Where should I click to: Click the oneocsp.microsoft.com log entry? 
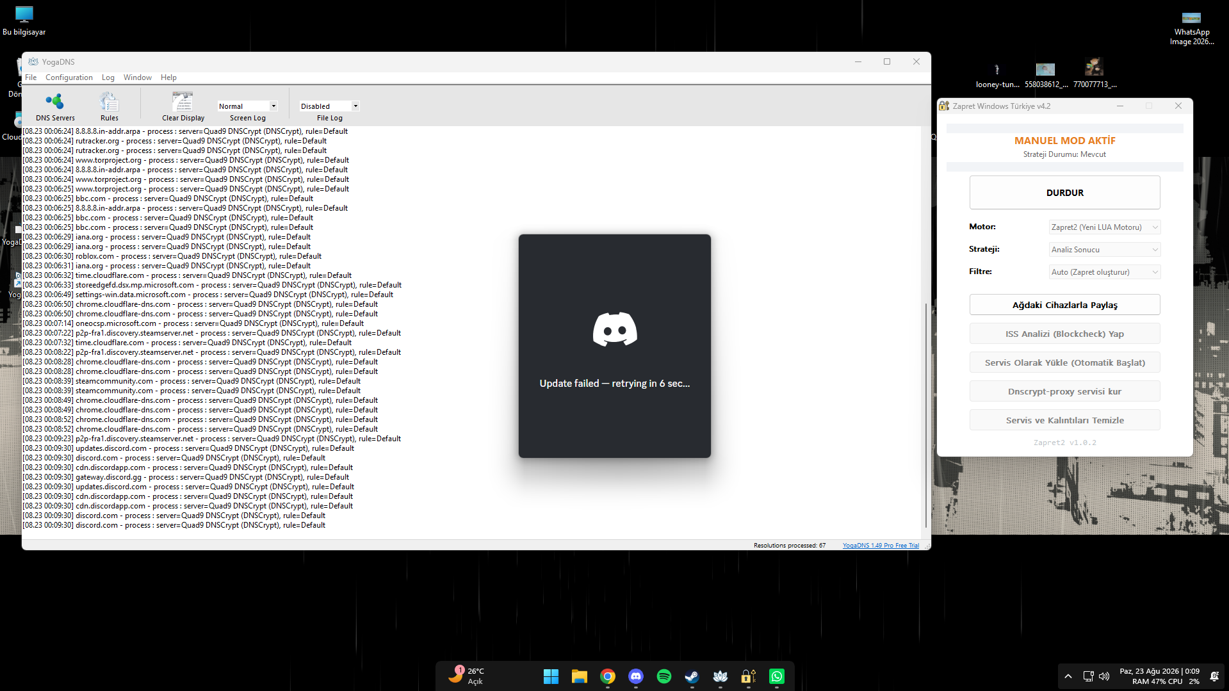coord(193,323)
